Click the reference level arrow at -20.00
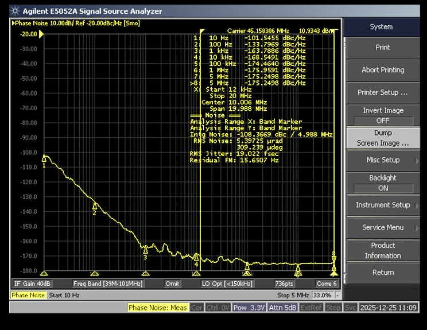427x330 pixels. point(41,34)
